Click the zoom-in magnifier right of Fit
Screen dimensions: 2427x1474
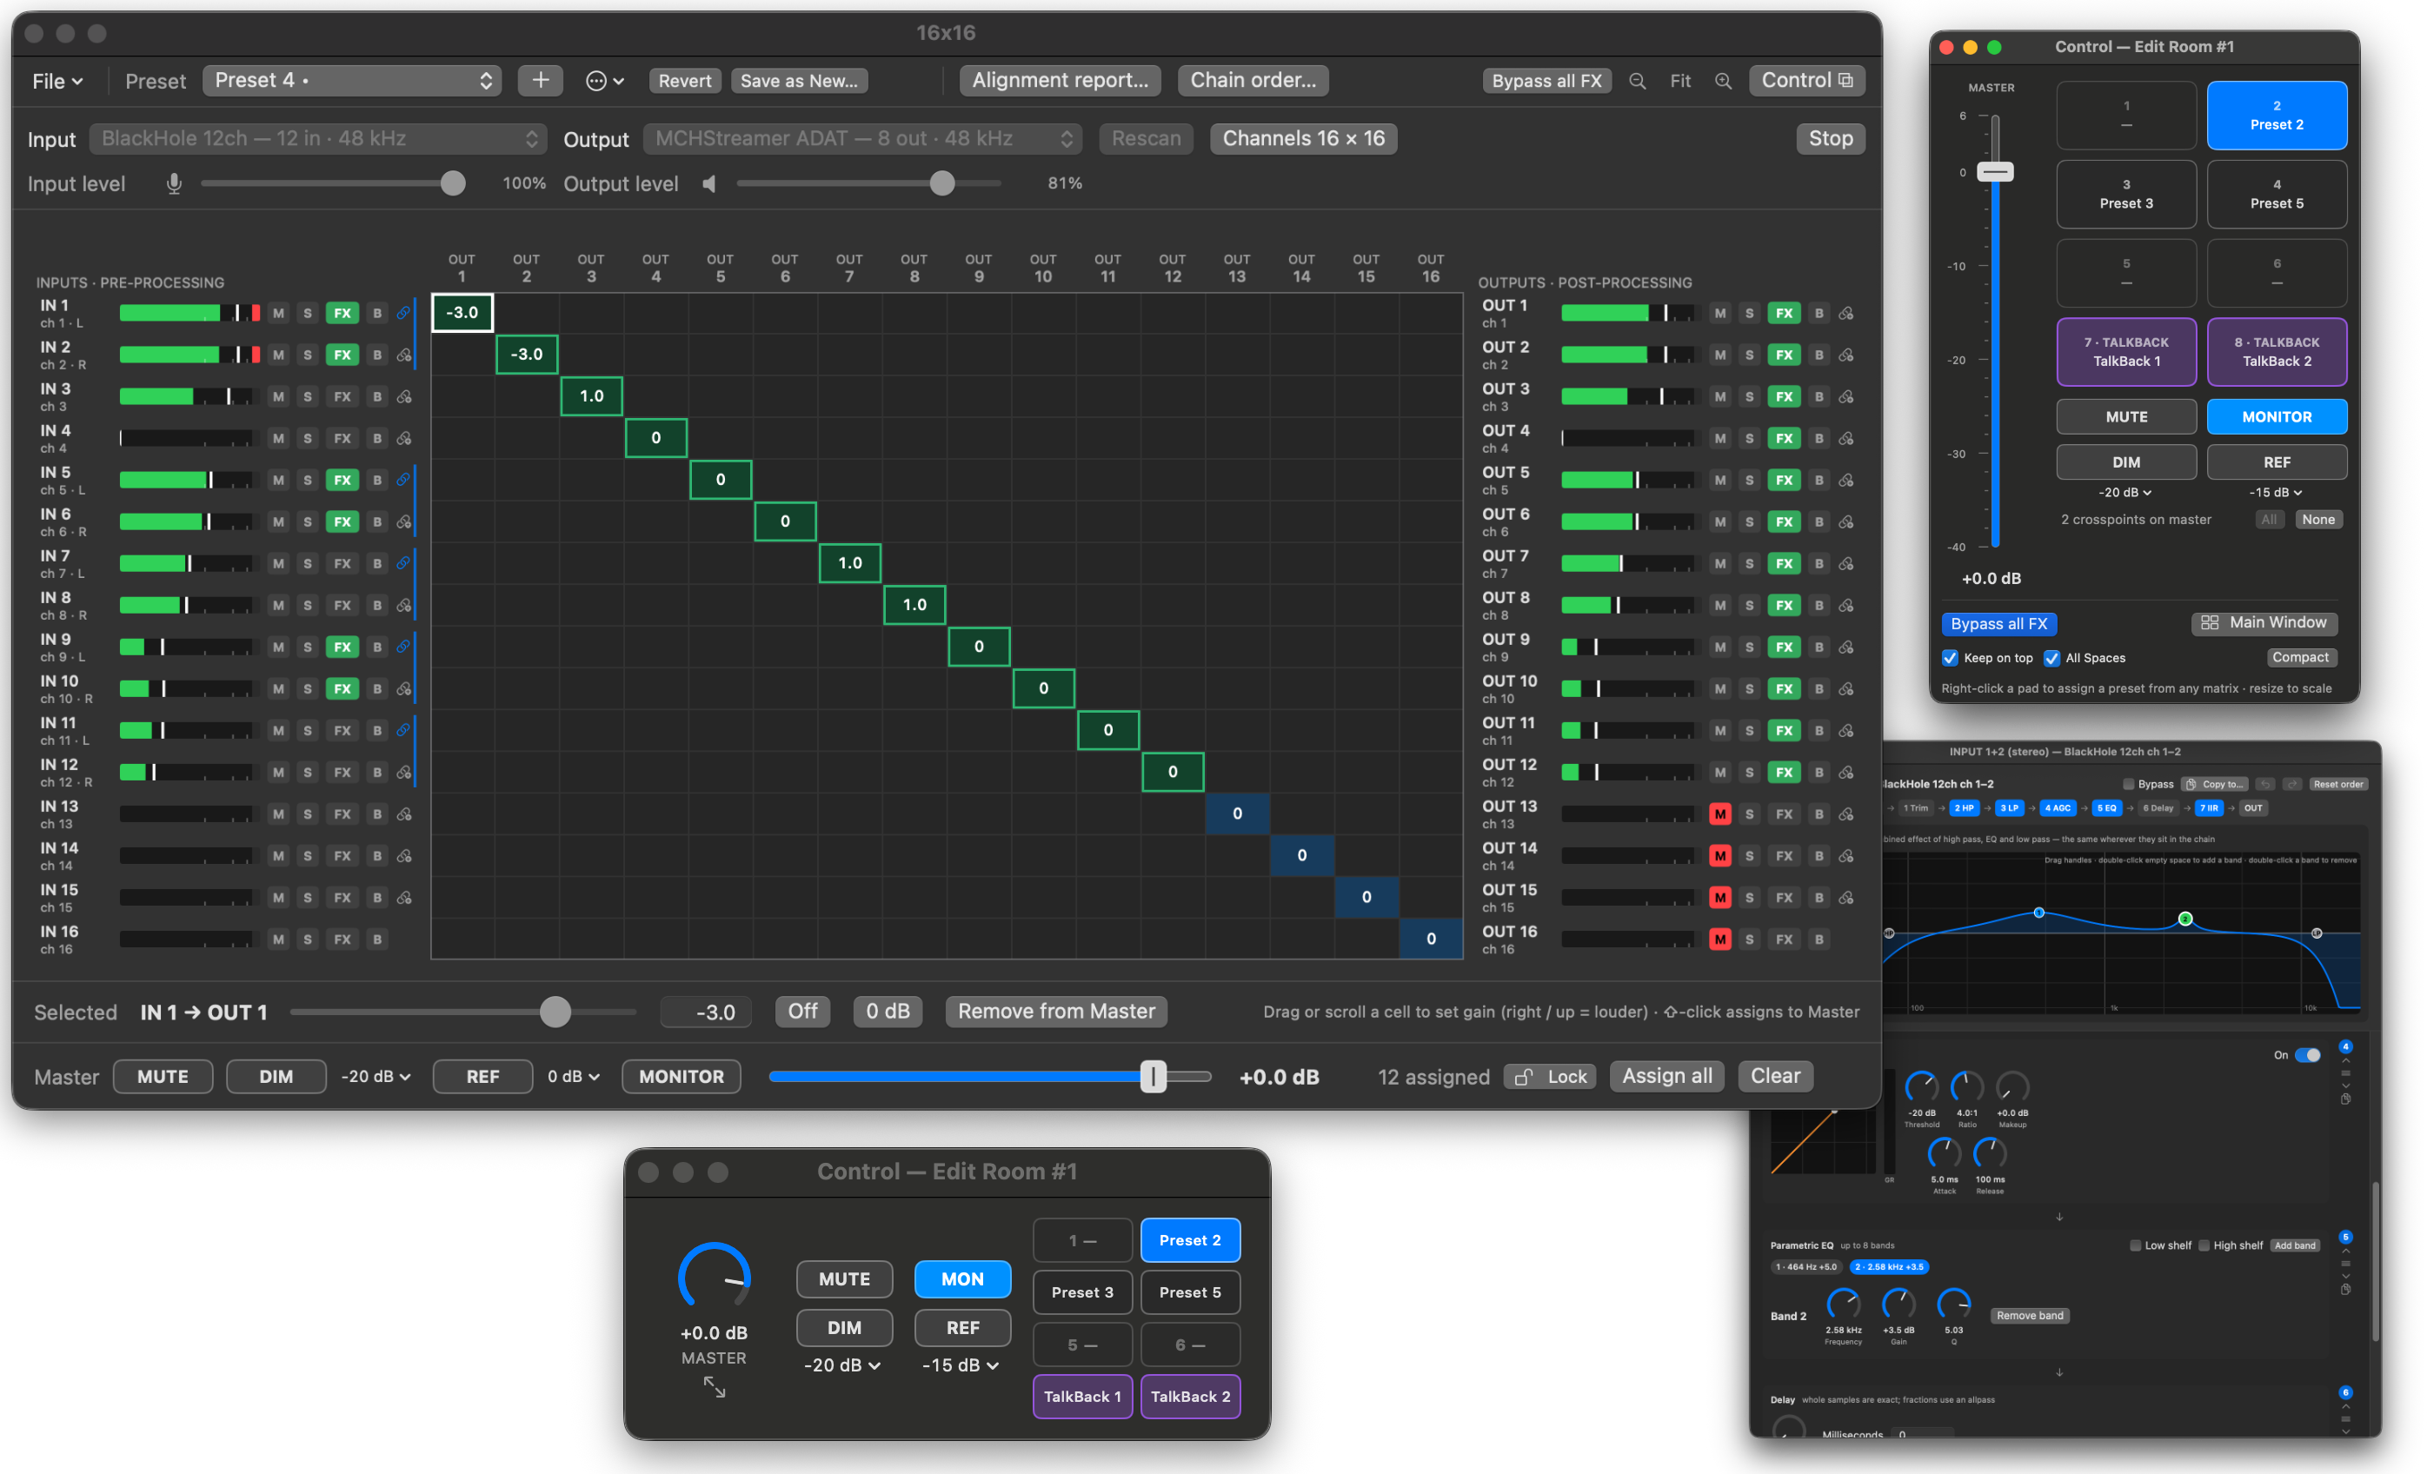pyautogui.click(x=1723, y=81)
